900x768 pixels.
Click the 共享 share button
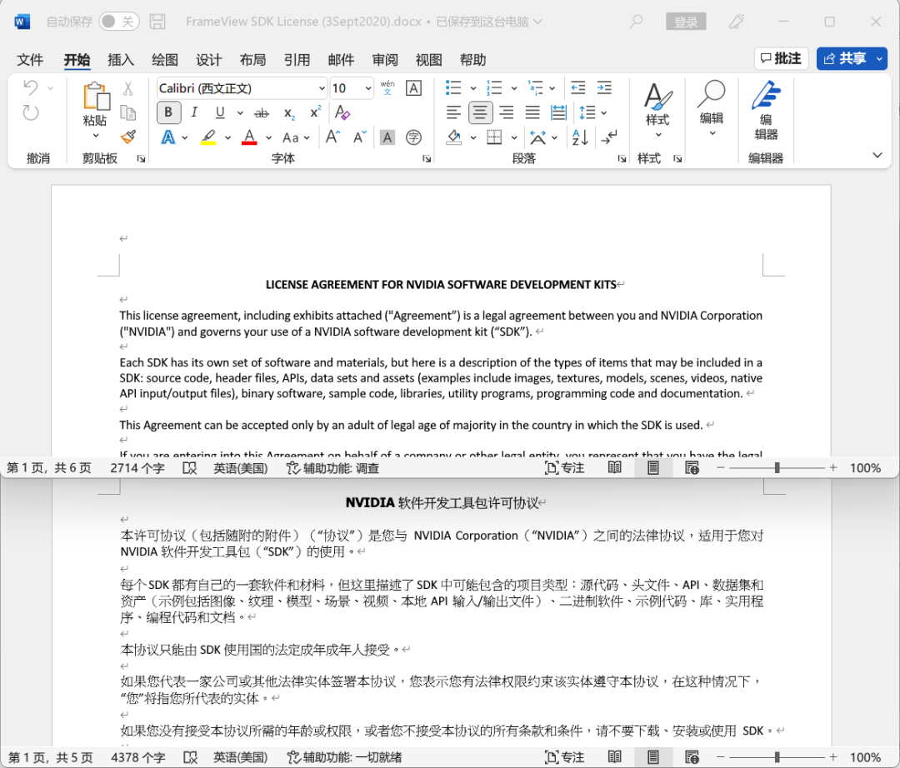point(844,58)
